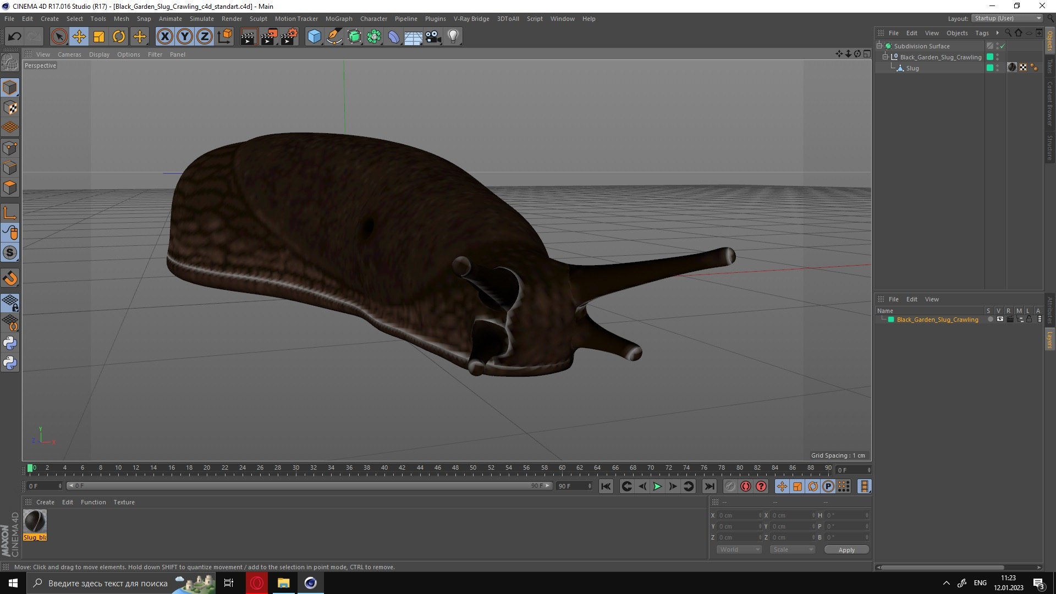Click the Undo arrow icon
Image resolution: width=1056 pixels, height=594 pixels.
coord(14,37)
